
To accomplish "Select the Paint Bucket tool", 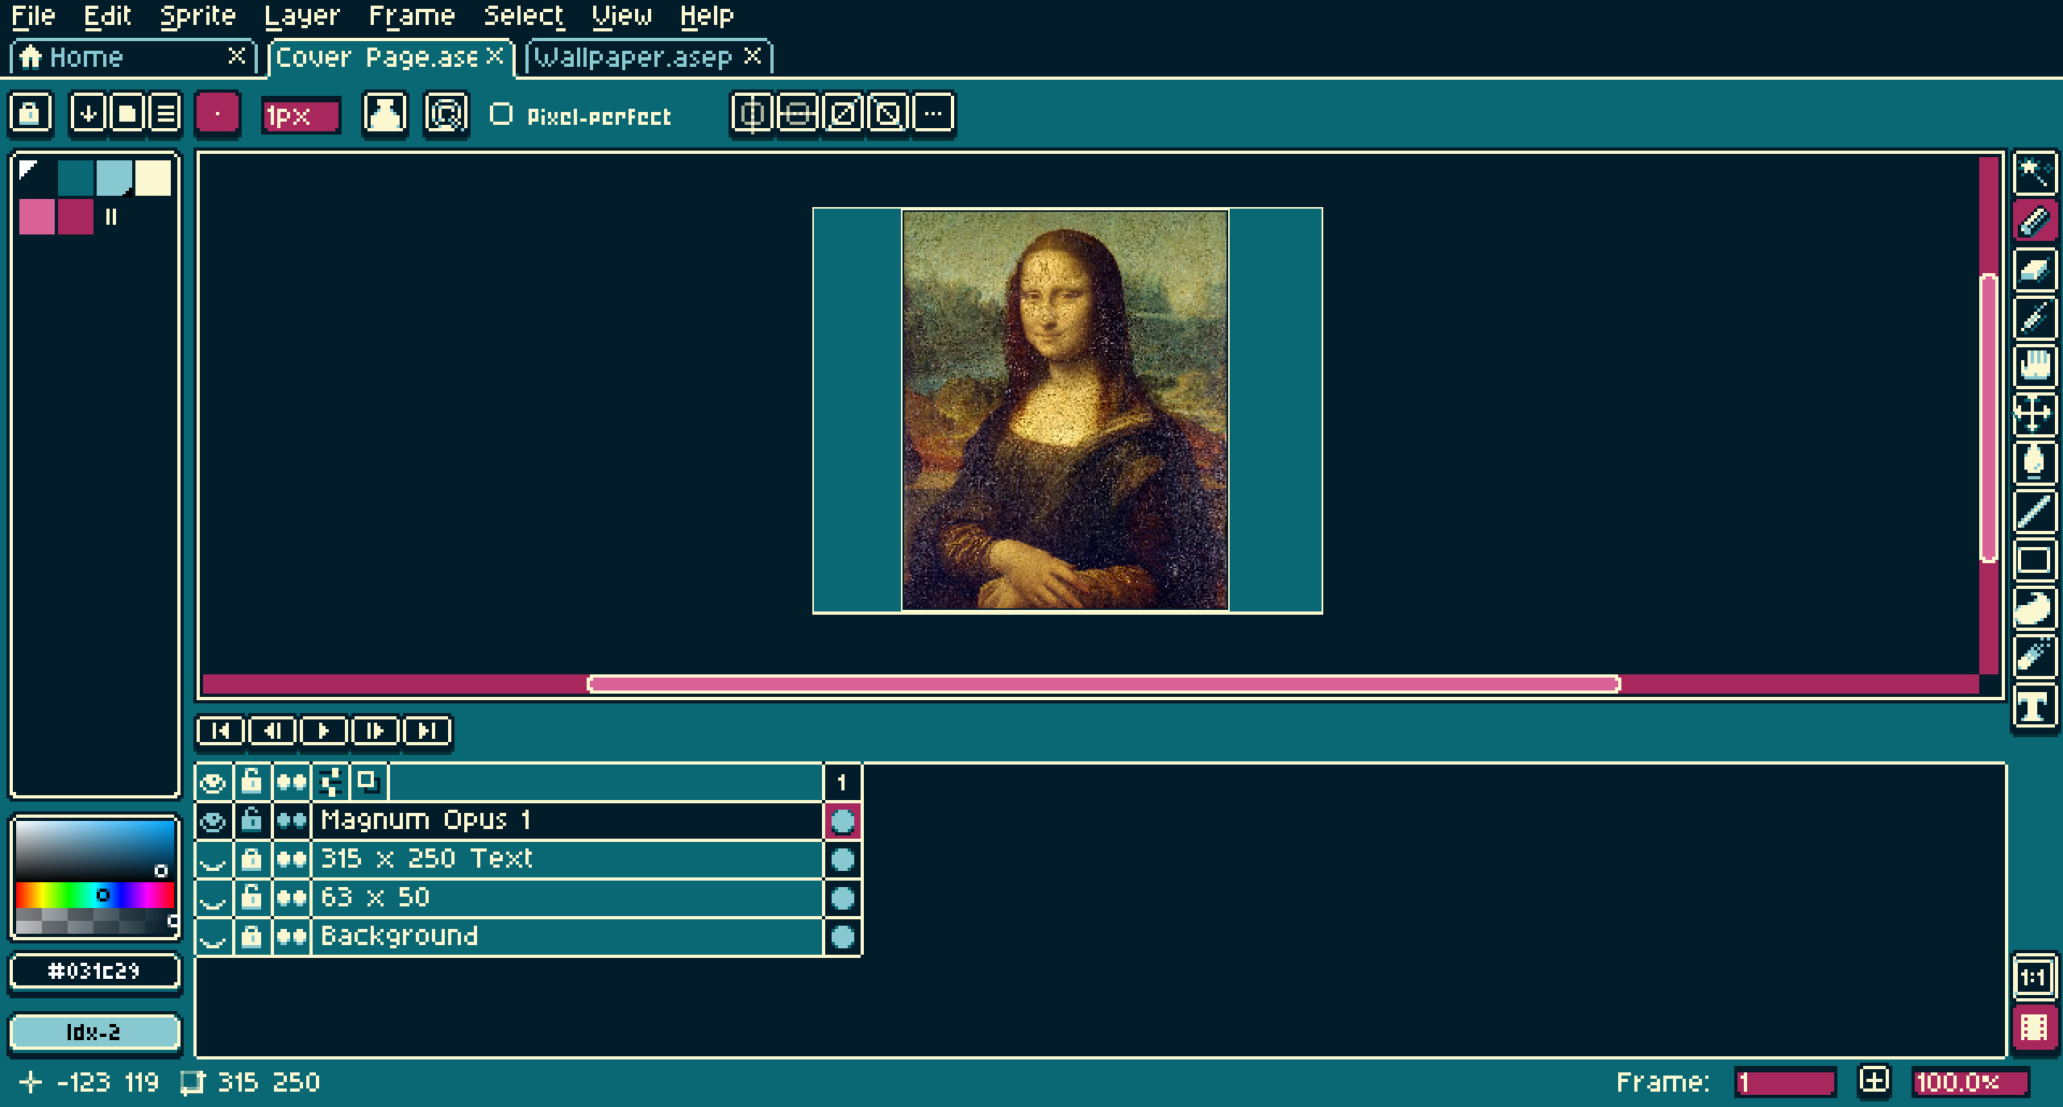I will tap(2033, 463).
